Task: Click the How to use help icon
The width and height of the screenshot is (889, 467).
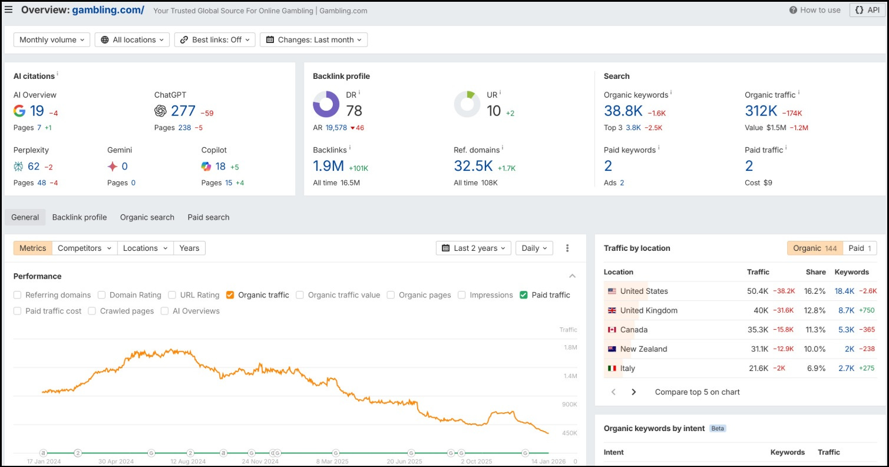Action: click(x=794, y=10)
